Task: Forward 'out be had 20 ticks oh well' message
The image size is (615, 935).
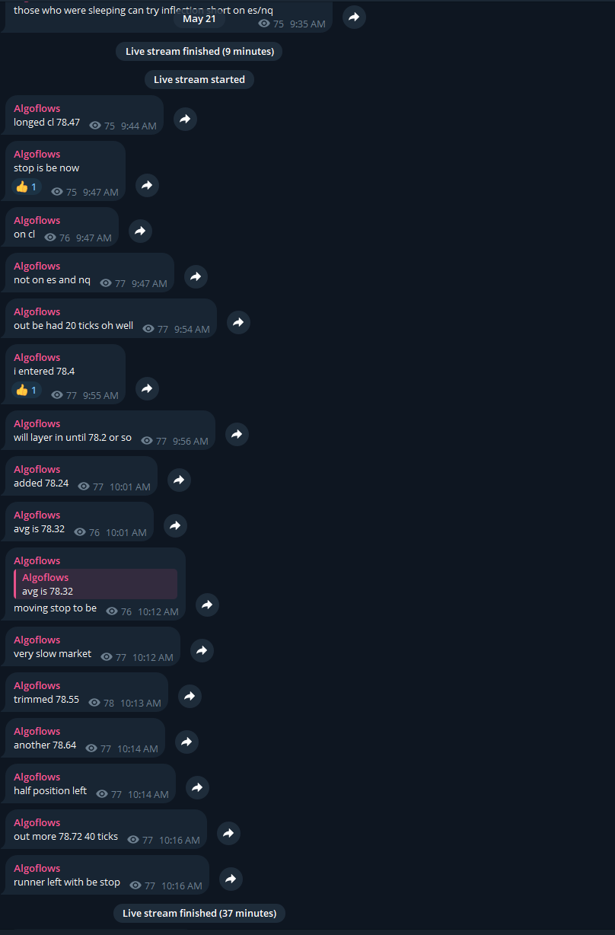Action: [x=238, y=322]
